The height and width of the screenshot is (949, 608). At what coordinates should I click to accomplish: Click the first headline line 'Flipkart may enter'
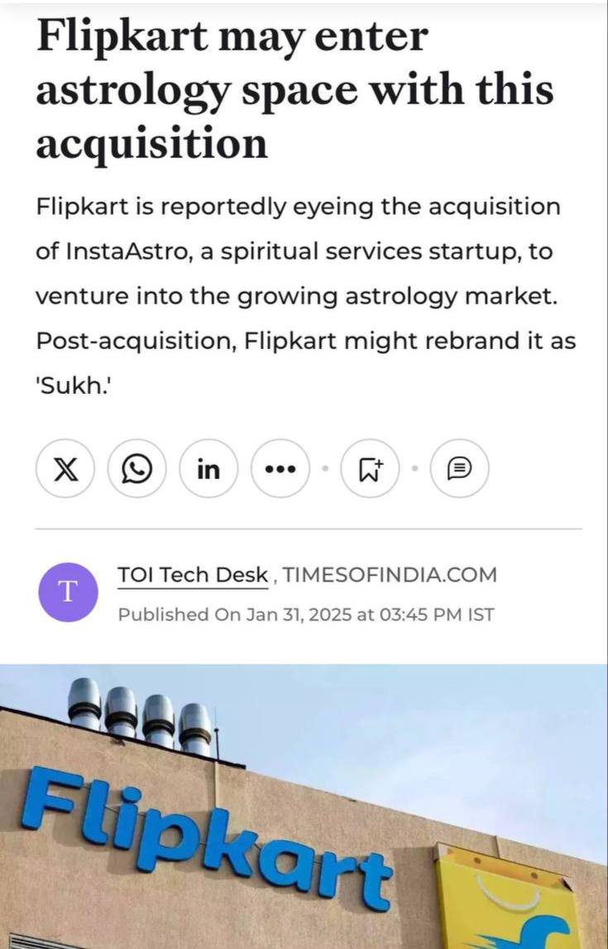[x=232, y=37]
